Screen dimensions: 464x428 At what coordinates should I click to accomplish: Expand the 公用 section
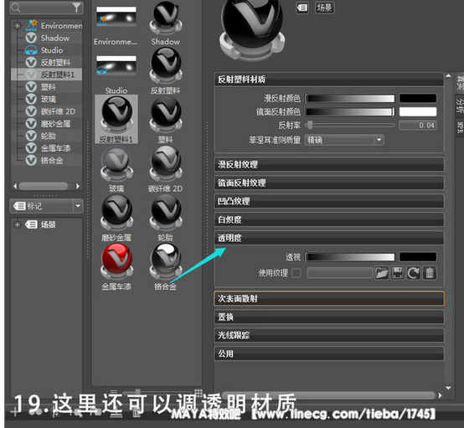[328, 353]
